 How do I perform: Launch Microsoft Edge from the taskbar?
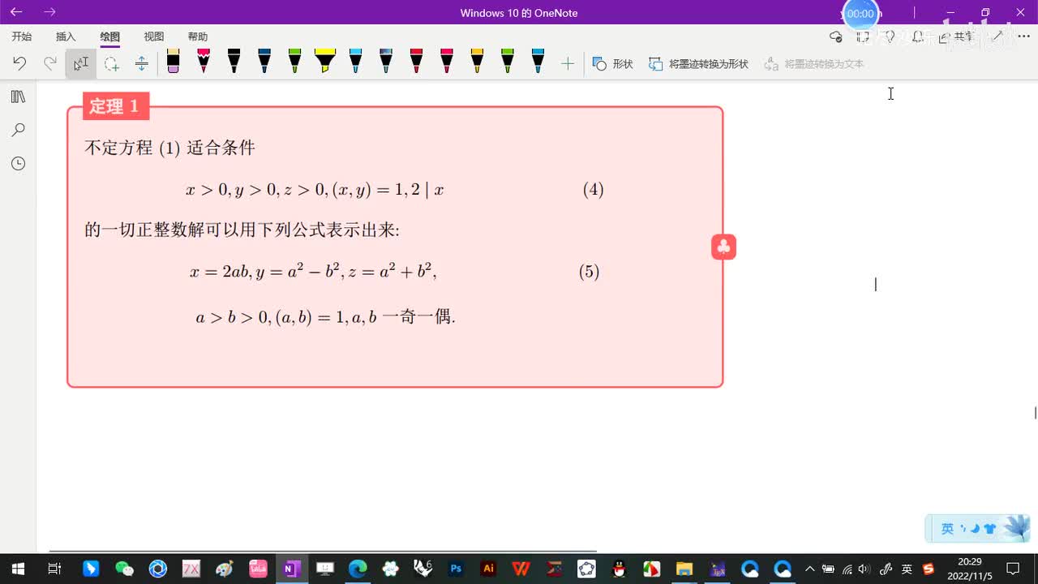tap(358, 569)
